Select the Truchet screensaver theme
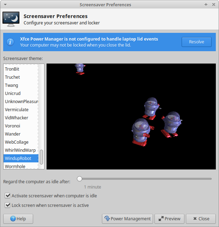219x227 pixels. pyautogui.click(x=21, y=77)
